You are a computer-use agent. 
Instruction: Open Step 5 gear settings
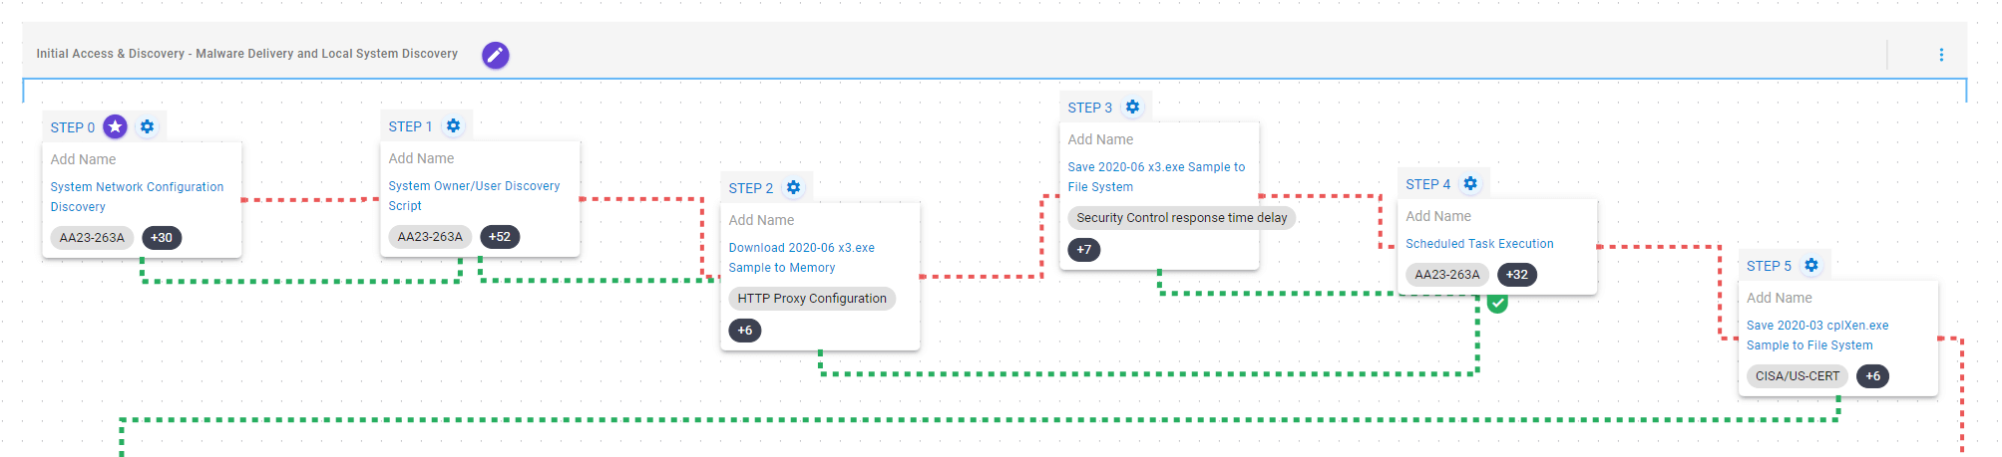[1811, 265]
